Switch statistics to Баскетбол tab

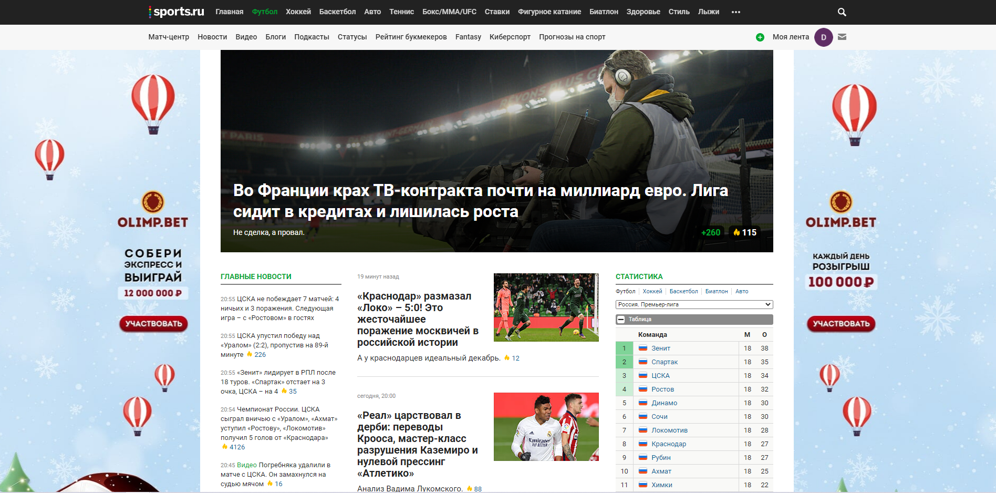pos(683,291)
